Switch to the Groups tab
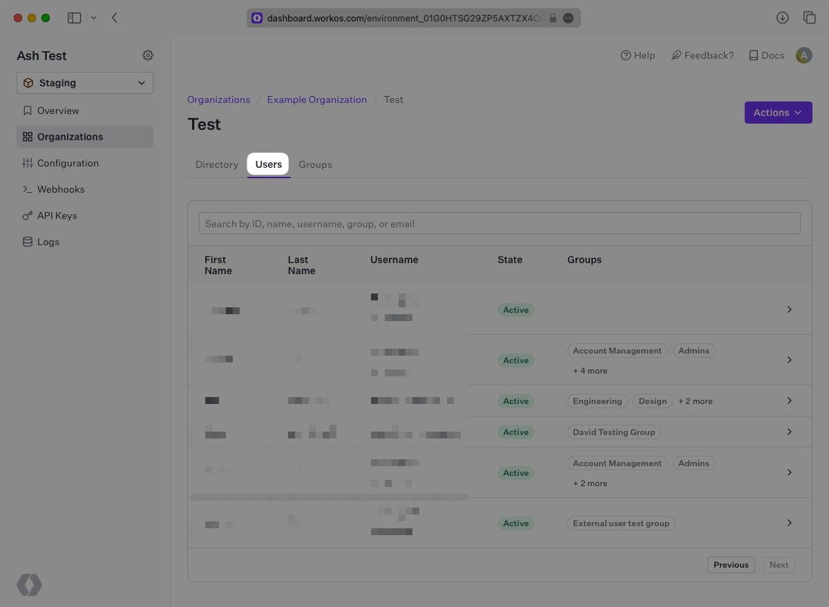The height and width of the screenshot is (607, 829). [x=315, y=164]
